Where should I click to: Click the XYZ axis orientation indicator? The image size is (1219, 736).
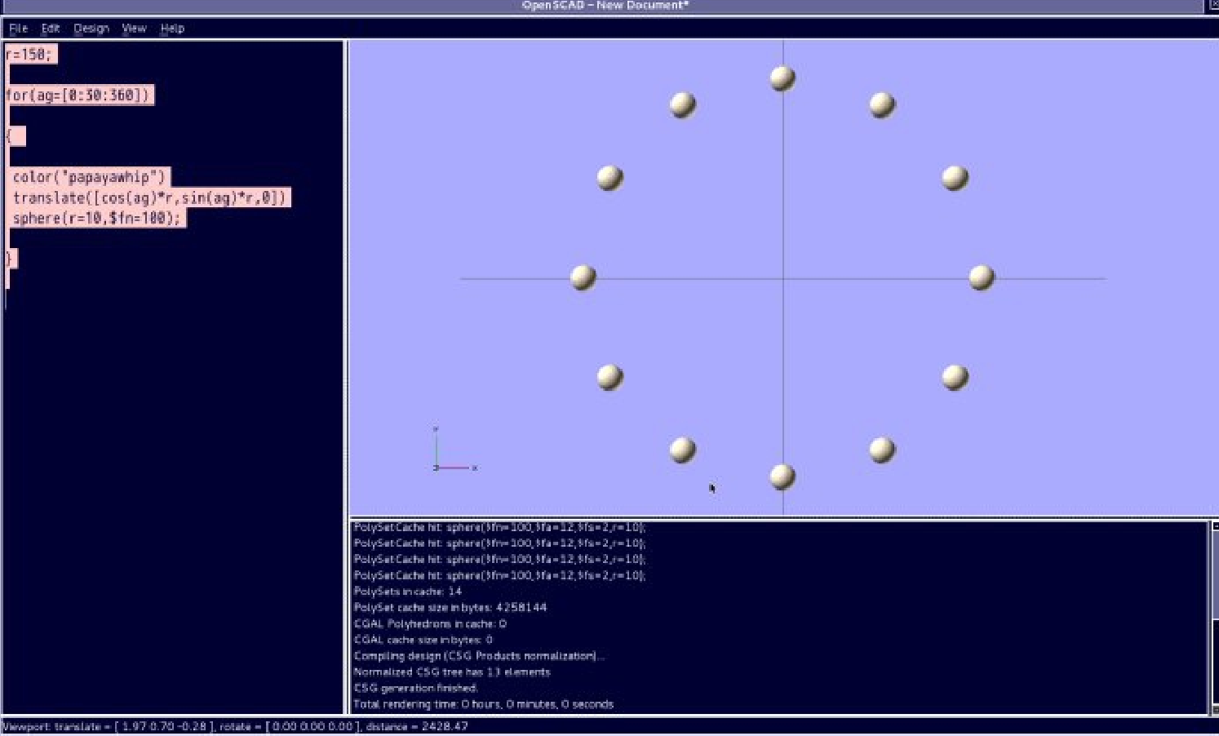451,453
